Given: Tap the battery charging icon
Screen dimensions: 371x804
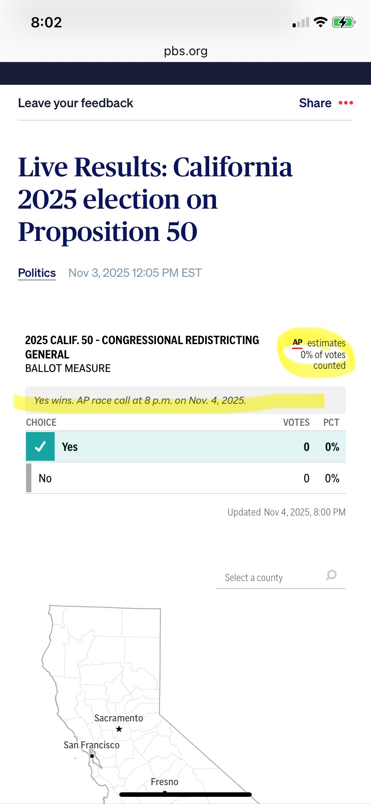Looking at the screenshot, I should point(343,22).
